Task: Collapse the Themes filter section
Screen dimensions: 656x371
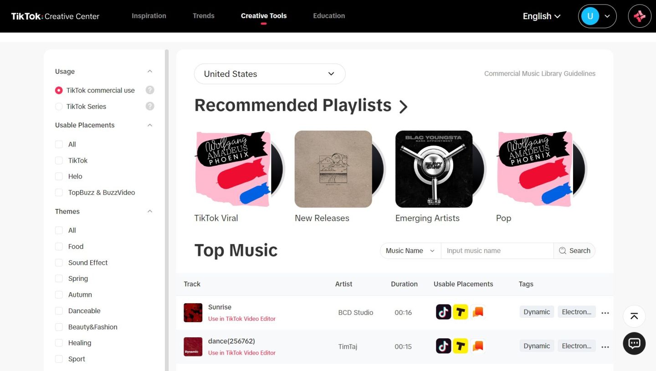Action: pos(150,211)
